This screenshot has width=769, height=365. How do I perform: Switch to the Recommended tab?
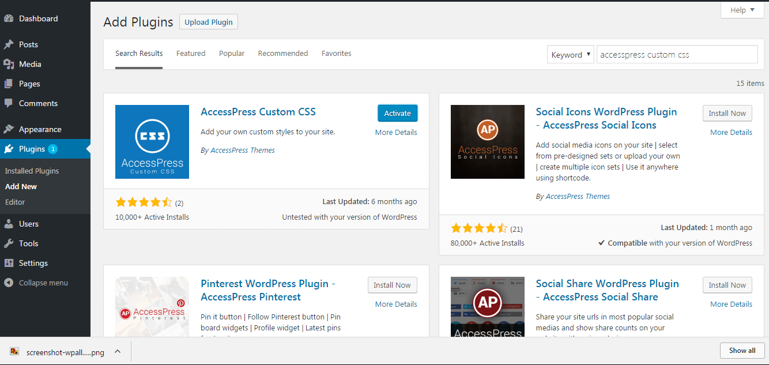coord(283,54)
